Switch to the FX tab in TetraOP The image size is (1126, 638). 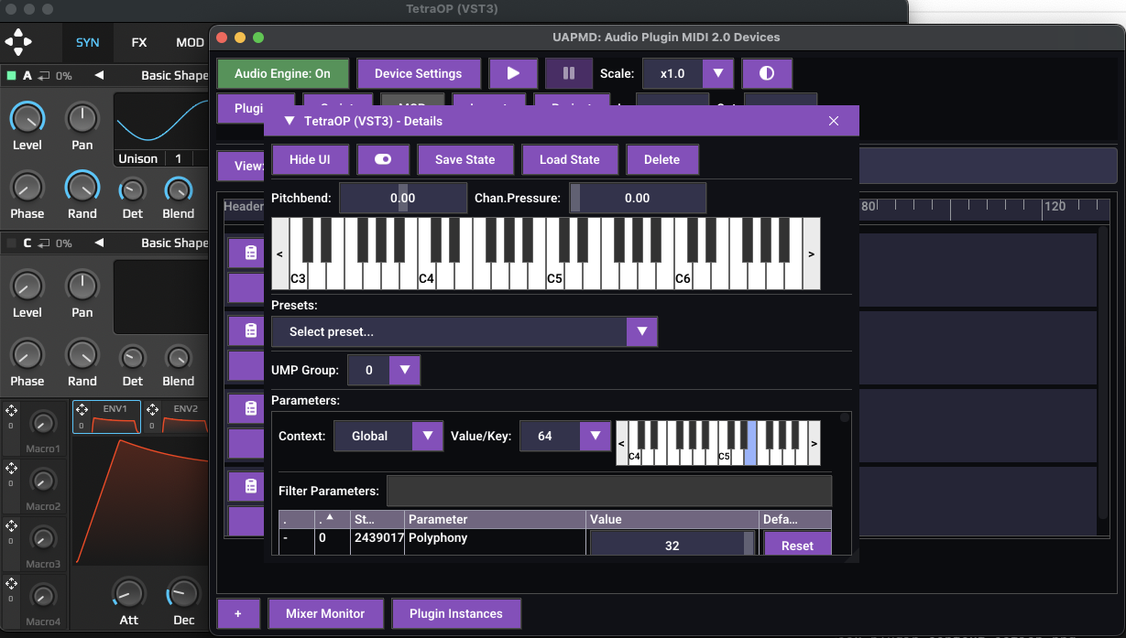(x=139, y=42)
